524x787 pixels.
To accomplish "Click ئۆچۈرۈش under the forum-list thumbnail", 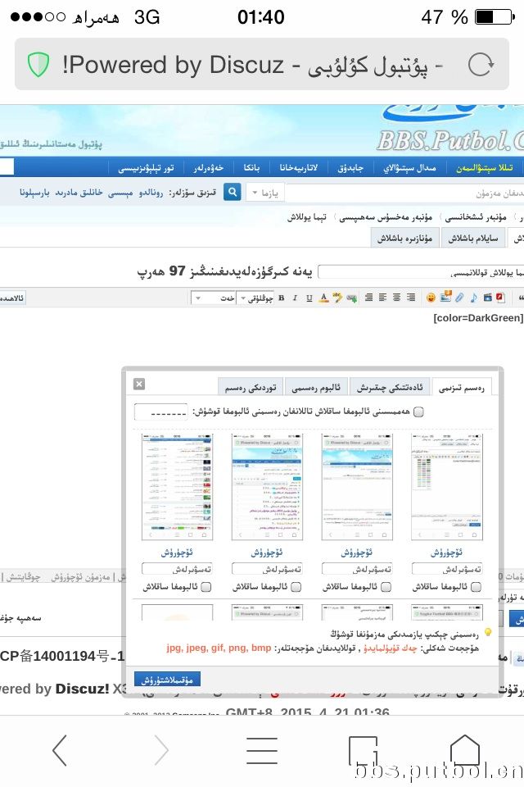I will (x=177, y=552).
